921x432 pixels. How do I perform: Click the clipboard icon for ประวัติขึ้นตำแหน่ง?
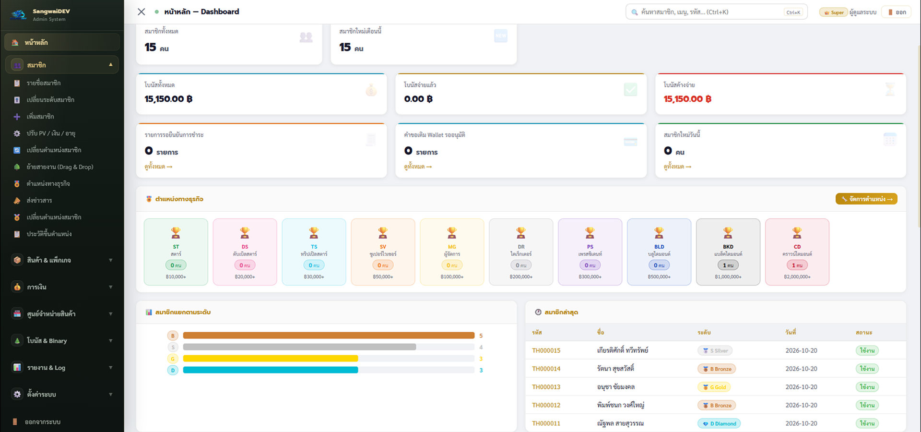point(17,234)
